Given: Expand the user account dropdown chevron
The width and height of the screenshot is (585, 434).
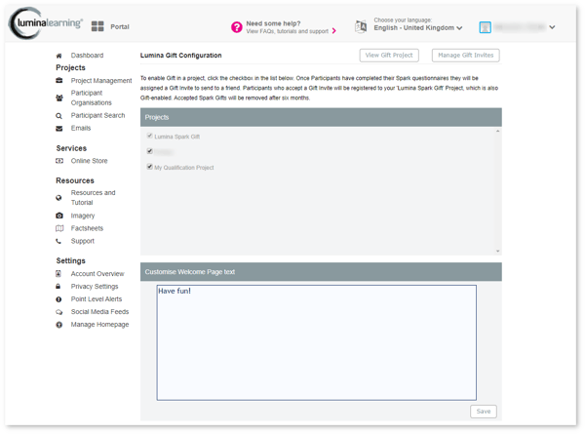Looking at the screenshot, I should 552,27.
